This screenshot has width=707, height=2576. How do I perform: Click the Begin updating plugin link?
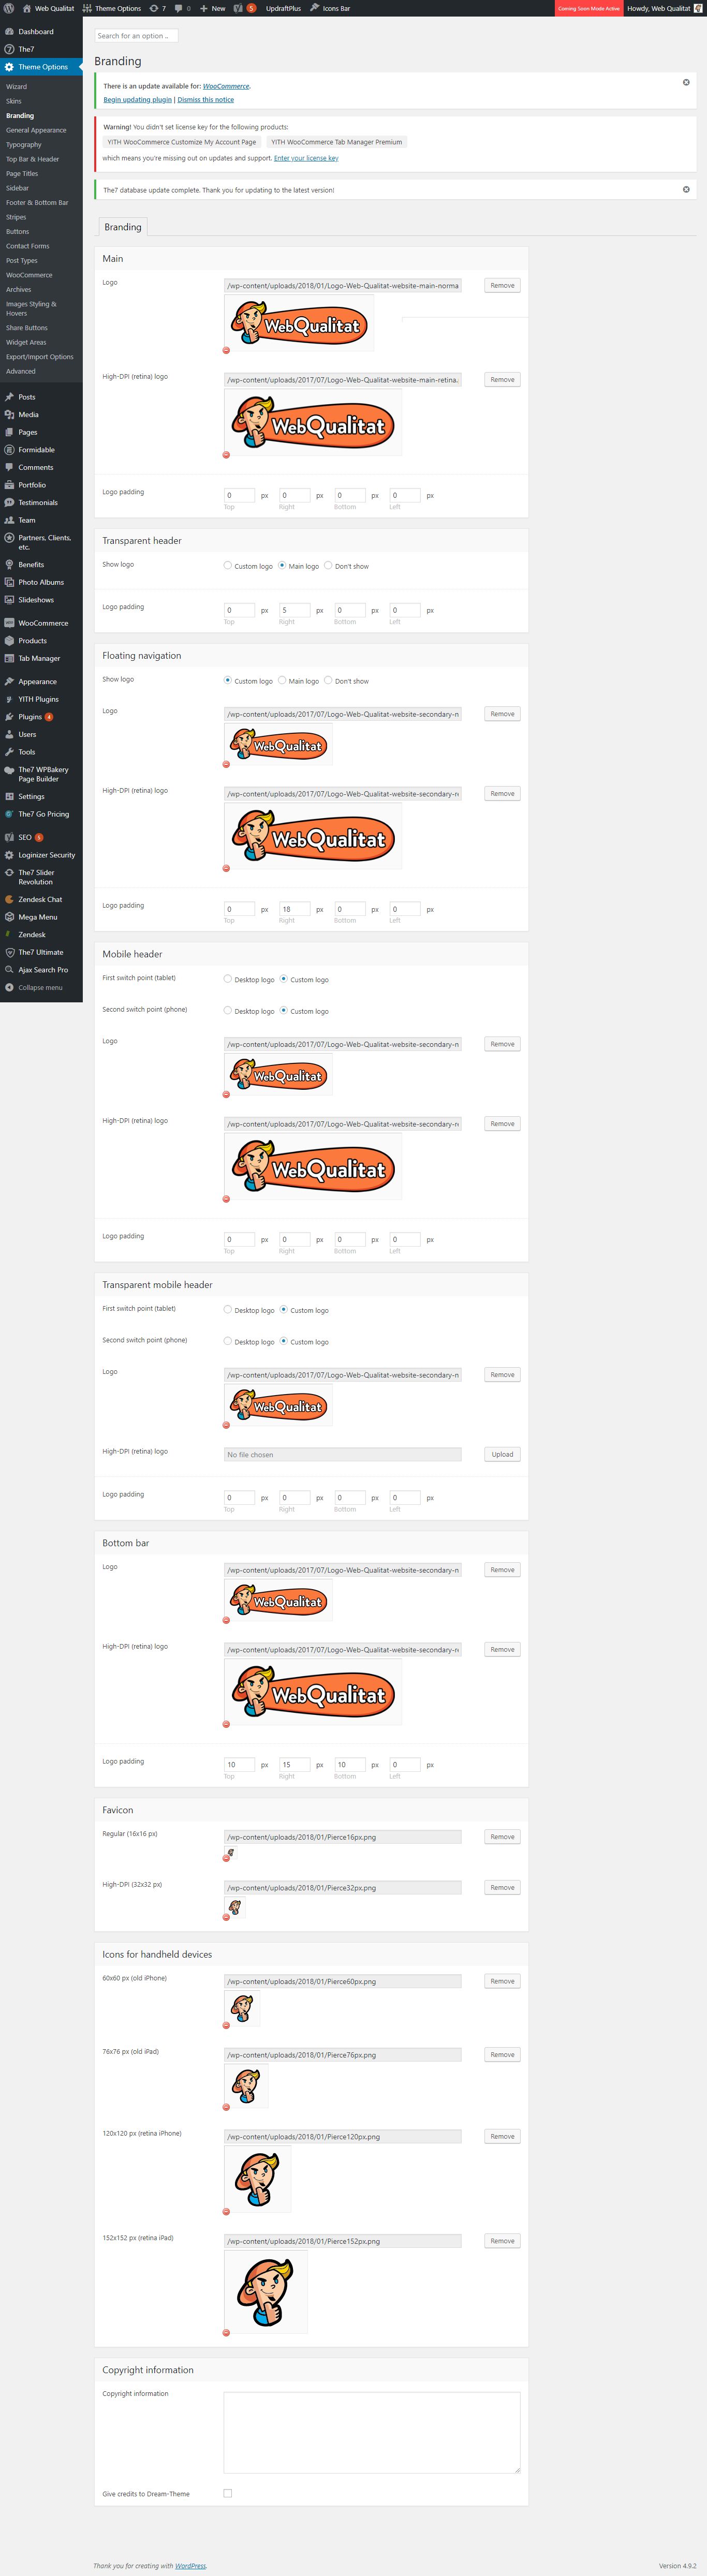point(138,100)
